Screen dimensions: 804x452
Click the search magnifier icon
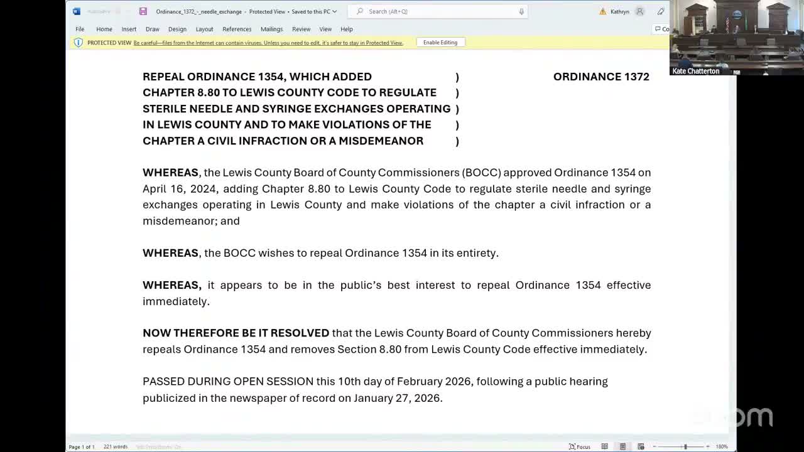360,11
